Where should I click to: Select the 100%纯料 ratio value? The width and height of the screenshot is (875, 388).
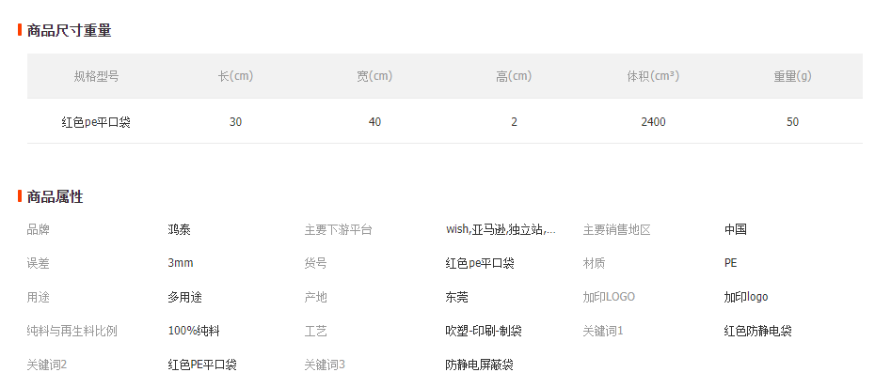194,331
